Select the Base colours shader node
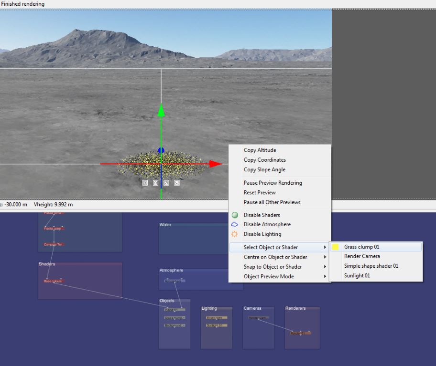 [x=54, y=281]
